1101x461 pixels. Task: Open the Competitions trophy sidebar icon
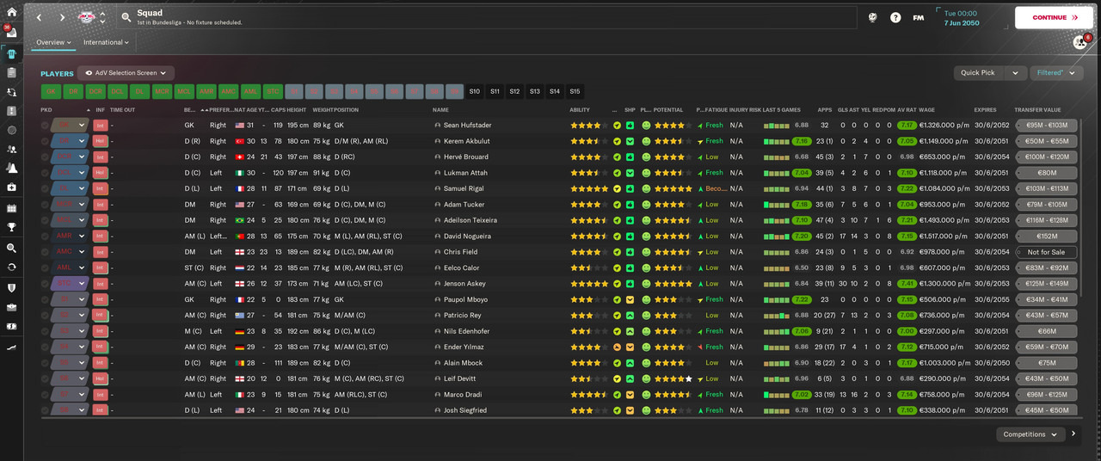11,227
